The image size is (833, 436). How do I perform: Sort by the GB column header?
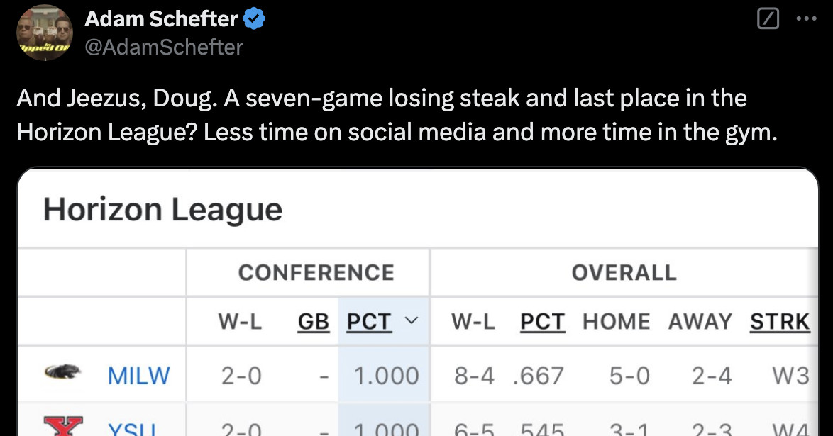pos(314,322)
